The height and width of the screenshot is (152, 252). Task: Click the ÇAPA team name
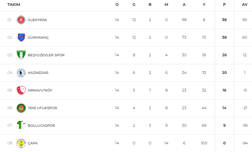click(x=33, y=143)
